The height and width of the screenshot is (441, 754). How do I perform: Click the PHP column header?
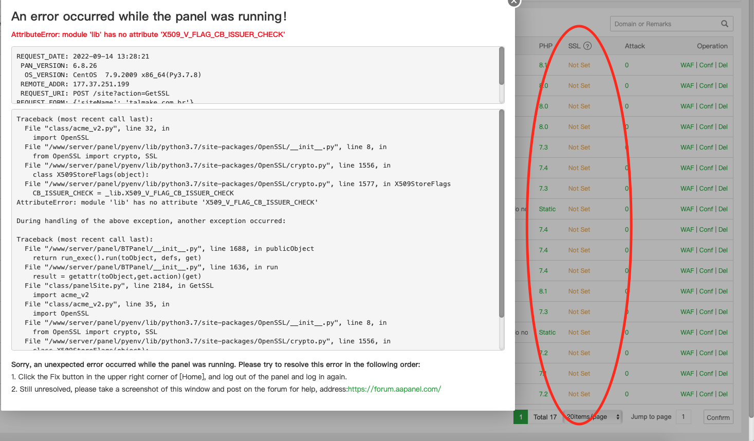545,46
